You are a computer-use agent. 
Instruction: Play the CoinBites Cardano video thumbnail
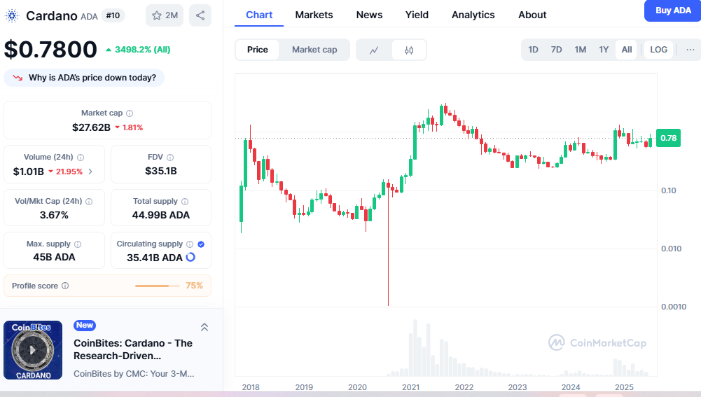click(x=33, y=350)
